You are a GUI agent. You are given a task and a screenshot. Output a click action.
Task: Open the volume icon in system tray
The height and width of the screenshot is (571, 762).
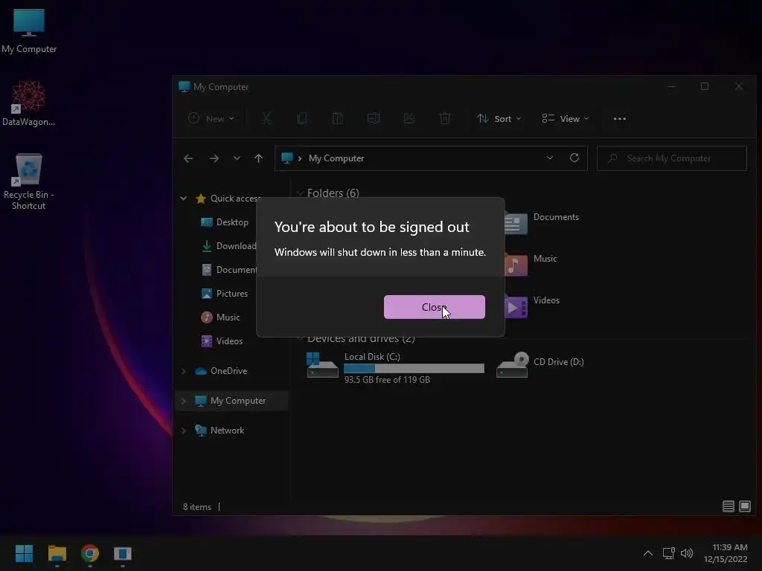(x=687, y=553)
